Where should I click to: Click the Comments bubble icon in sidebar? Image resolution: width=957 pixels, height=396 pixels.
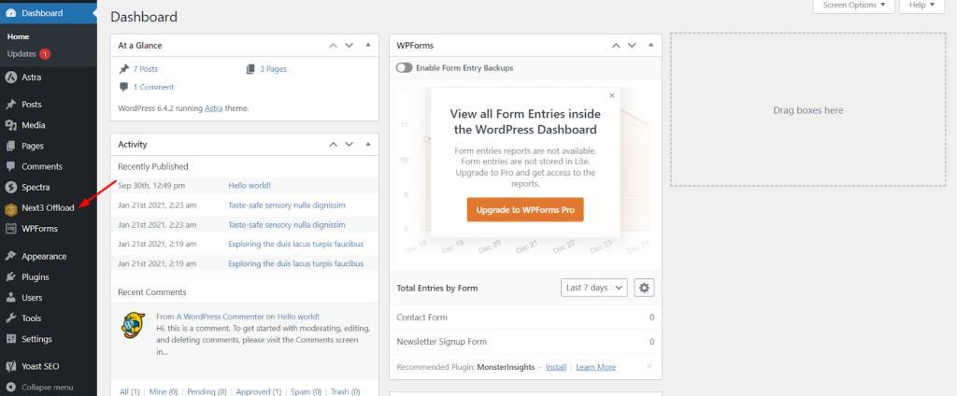(x=10, y=166)
